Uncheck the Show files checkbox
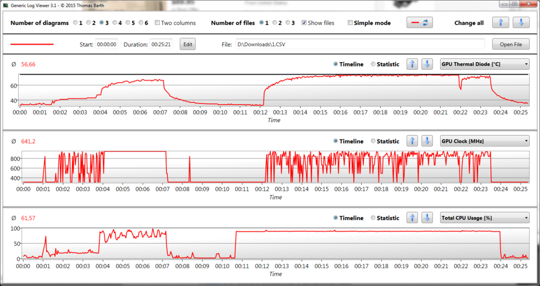This screenshot has height=286, width=540. pyautogui.click(x=305, y=23)
